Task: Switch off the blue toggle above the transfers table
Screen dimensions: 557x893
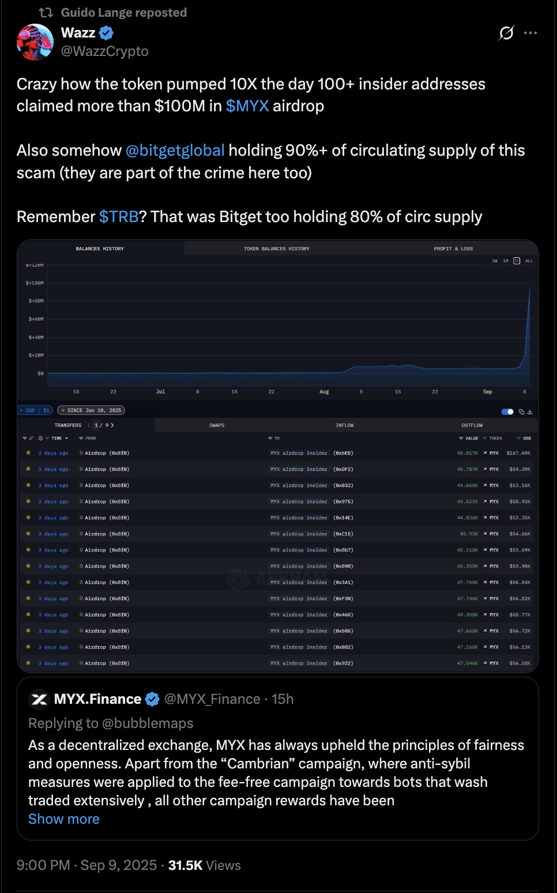Action: click(507, 411)
